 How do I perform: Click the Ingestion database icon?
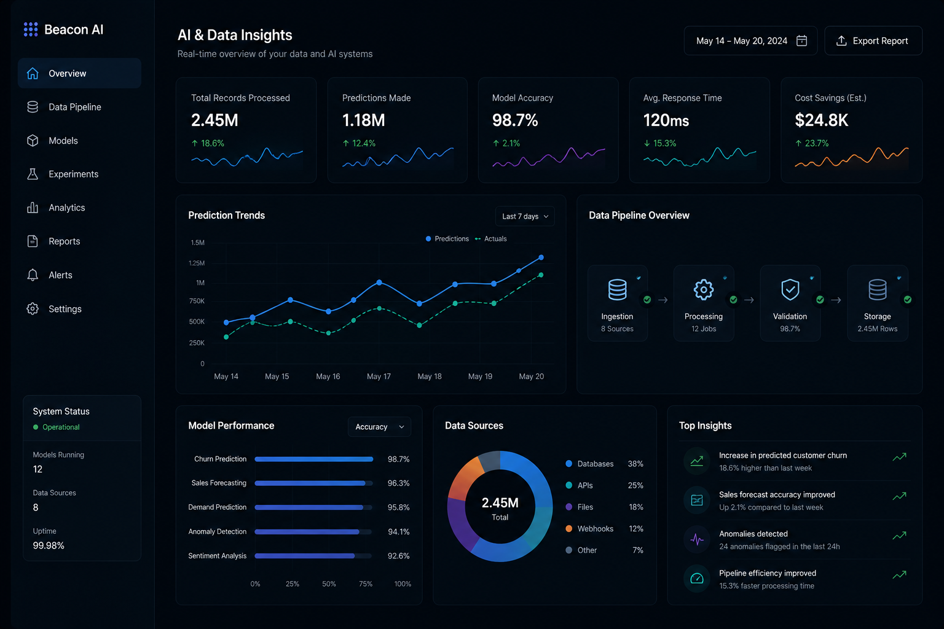coord(617,289)
